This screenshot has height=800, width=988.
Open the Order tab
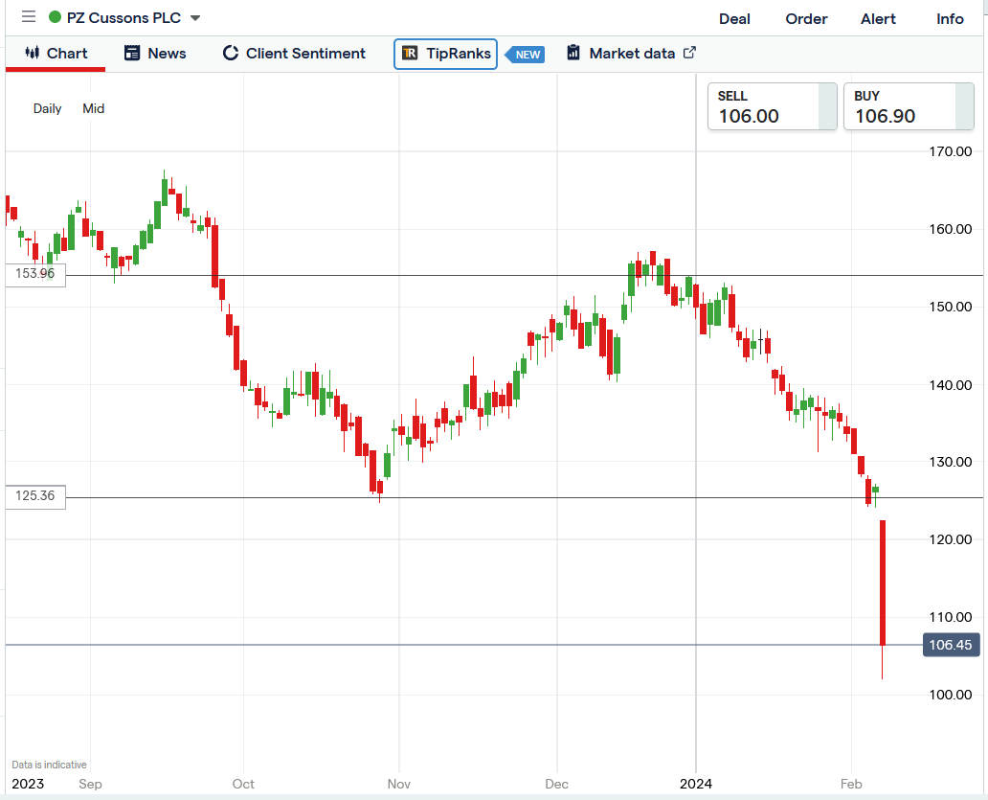tap(806, 19)
